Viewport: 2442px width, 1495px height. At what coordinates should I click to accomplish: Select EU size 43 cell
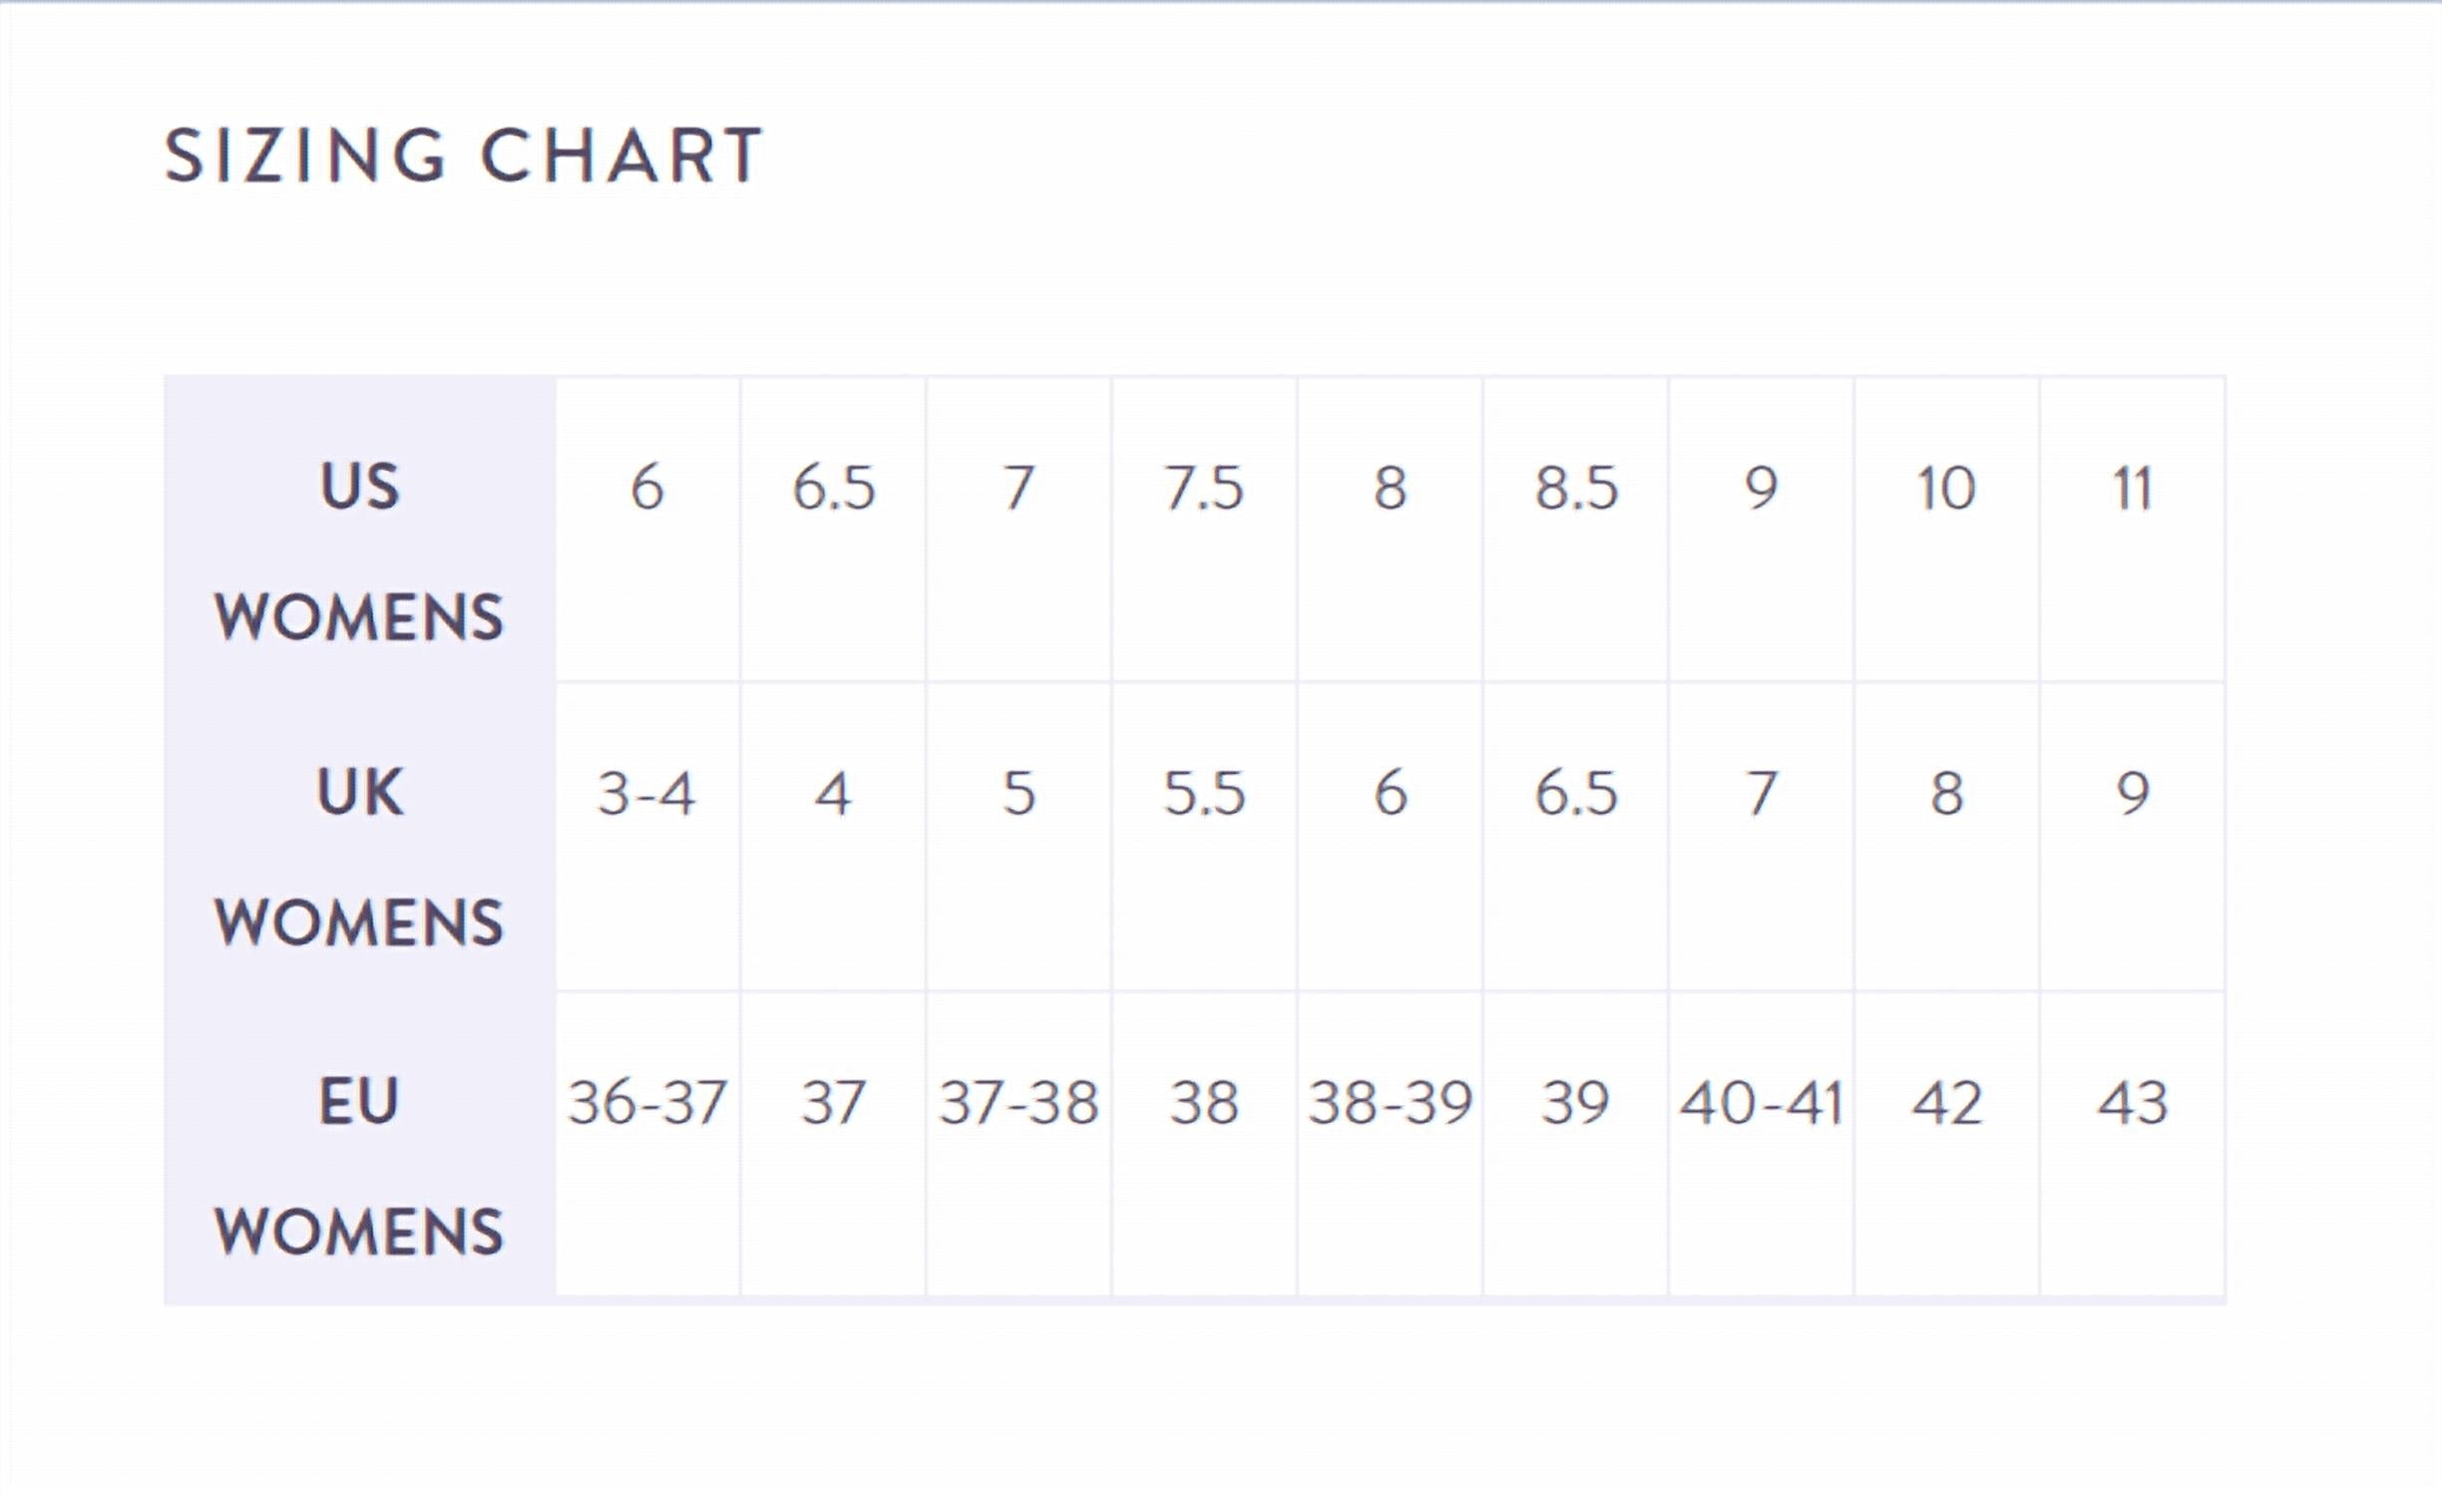2132,1103
